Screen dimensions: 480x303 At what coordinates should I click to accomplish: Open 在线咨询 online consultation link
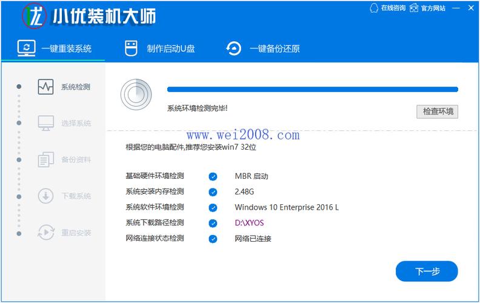tap(393, 8)
